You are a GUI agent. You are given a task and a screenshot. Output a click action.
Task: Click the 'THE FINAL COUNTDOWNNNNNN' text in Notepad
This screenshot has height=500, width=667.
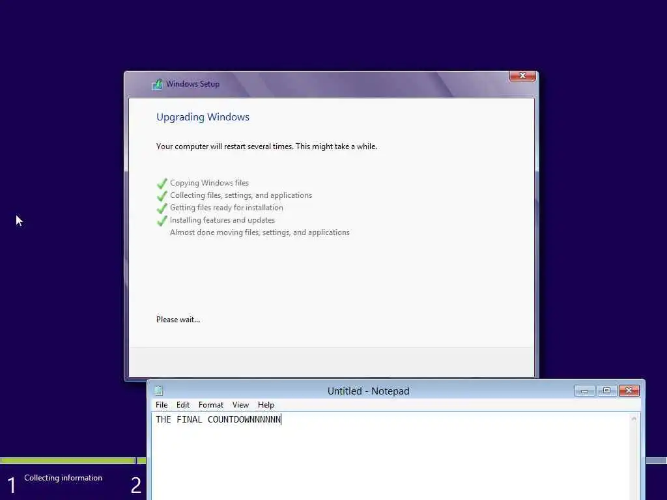218,420
